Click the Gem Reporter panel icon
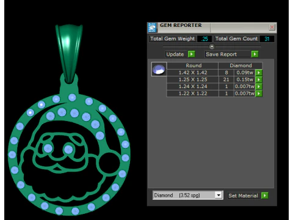Screen dimensions: 293x220 [x=152, y=28]
